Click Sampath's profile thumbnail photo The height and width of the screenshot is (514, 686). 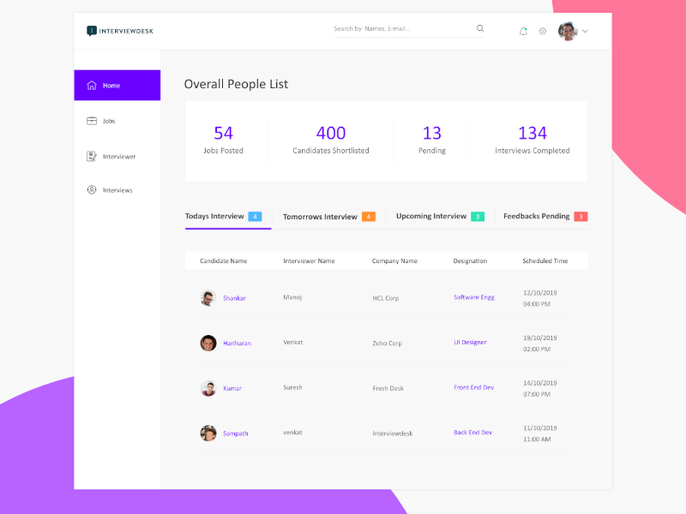tap(208, 433)
